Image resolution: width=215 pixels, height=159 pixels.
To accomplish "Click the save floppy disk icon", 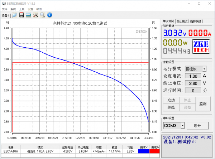I will tap(21, 15).
